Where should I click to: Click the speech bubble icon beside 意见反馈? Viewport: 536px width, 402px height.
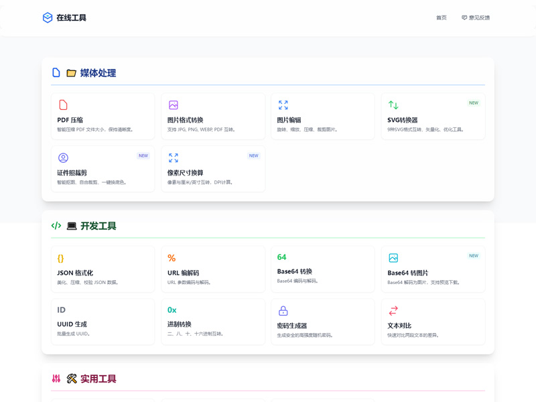[x=464, y=17]
